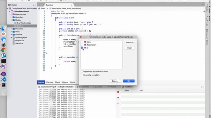Image resolution: width=211 pixels, height=118 pixels.
Task: Collapse the Models folder
Action: pos(11,20)
